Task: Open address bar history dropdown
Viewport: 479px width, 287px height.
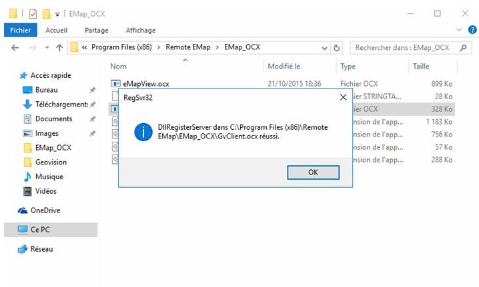Action: click(x=324, y=48)
